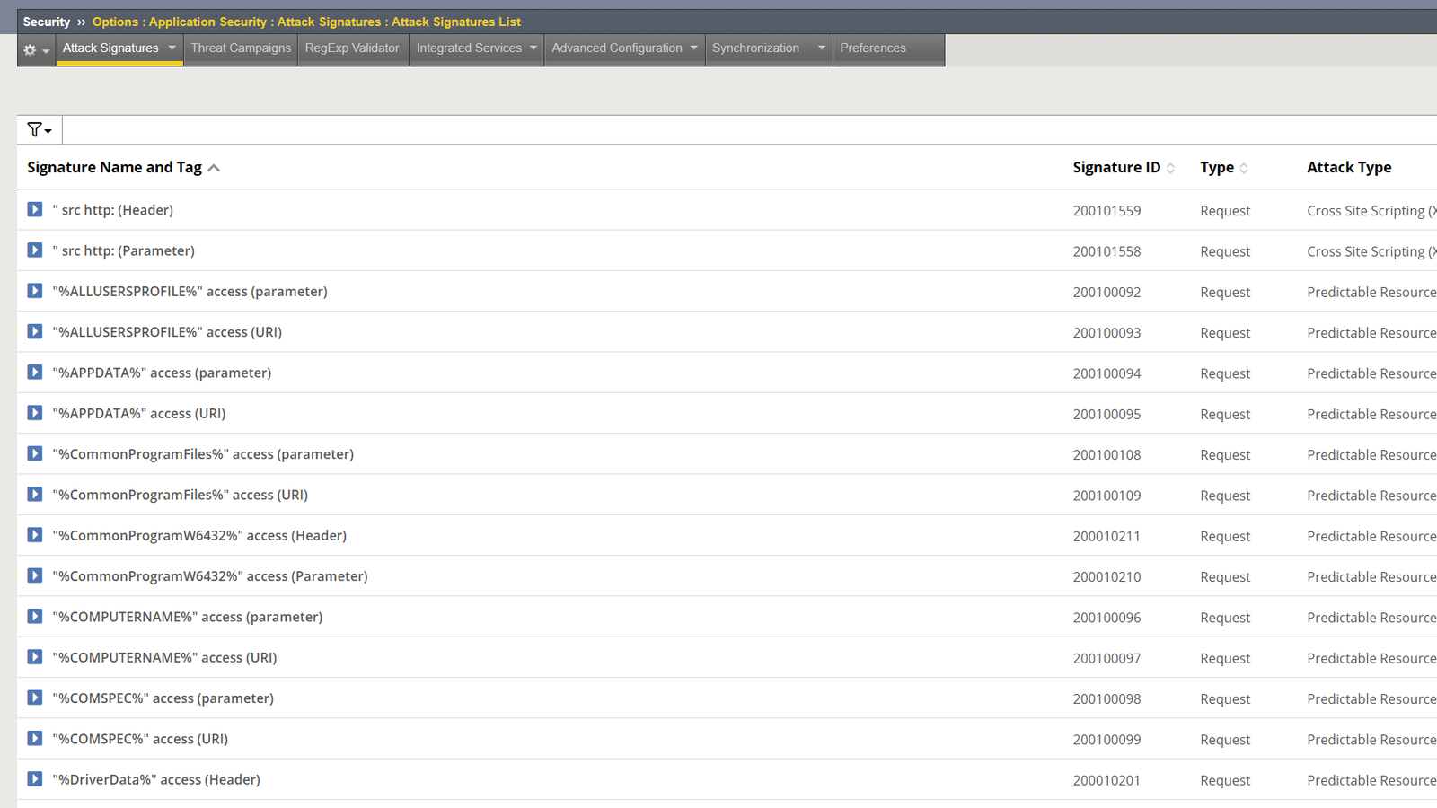Viewport: 1437px width, 808px height.
Task: Expand "%CommonProgramW6432%" access (Parameter) row
Action: pos(35,575)
